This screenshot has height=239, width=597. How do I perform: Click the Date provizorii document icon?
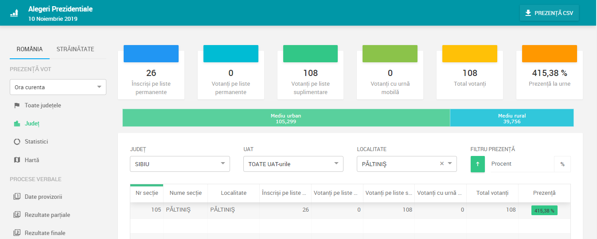point(17,197)
